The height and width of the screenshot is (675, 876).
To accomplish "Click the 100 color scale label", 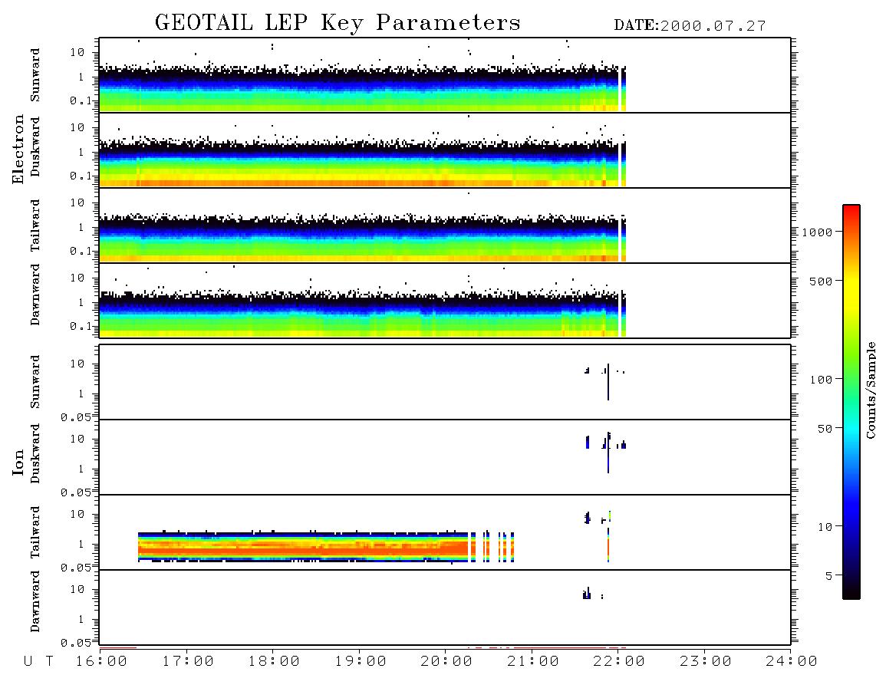I will point(821,380).
